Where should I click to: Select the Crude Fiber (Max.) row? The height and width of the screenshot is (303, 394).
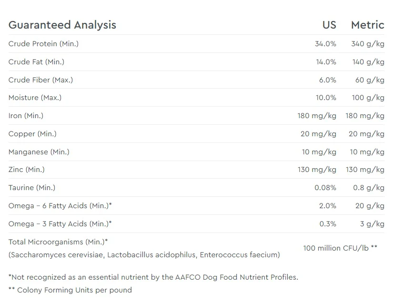[196, 80]
